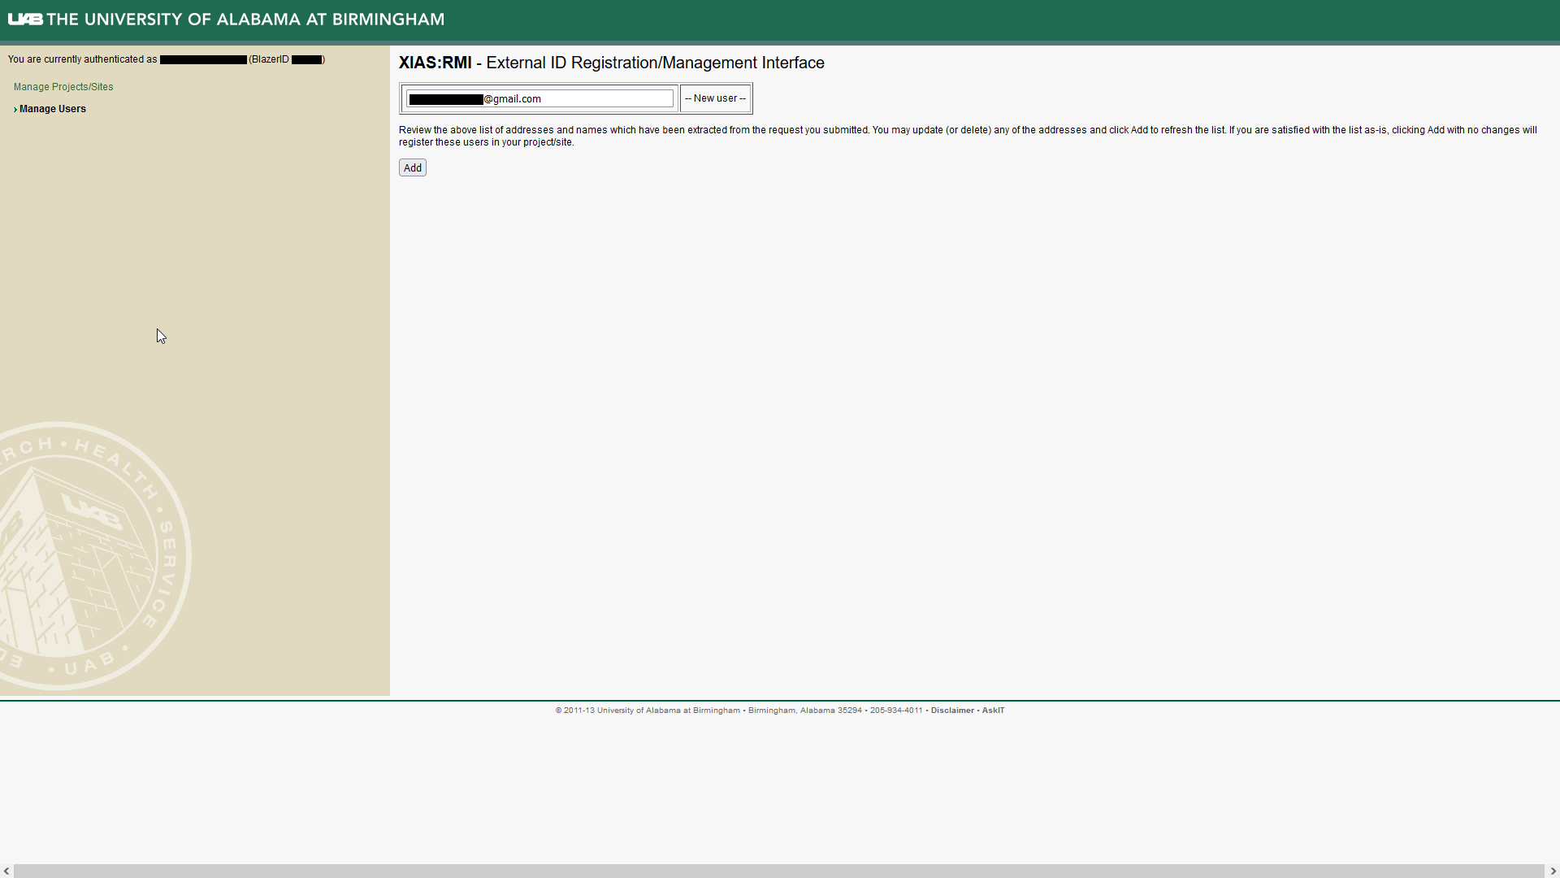Open the Manage Projects/Sites link

pos(63,87)
